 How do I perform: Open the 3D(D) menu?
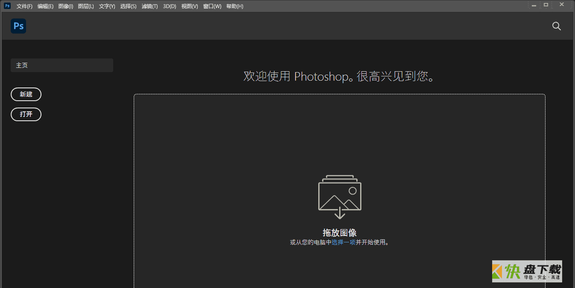point(170,6)
